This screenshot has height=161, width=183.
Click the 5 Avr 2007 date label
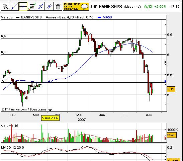pos(50,118)
